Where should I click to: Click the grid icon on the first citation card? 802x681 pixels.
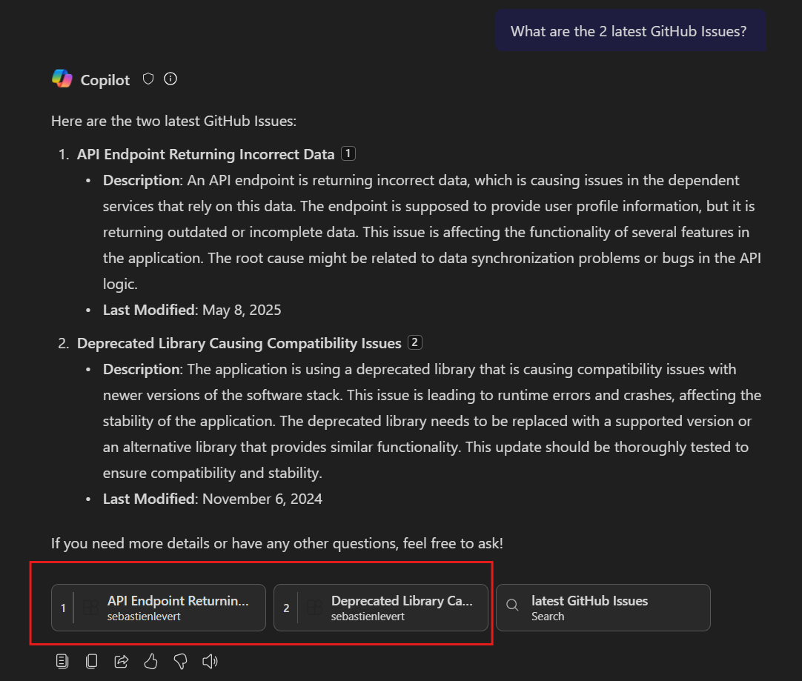point(90,607)
